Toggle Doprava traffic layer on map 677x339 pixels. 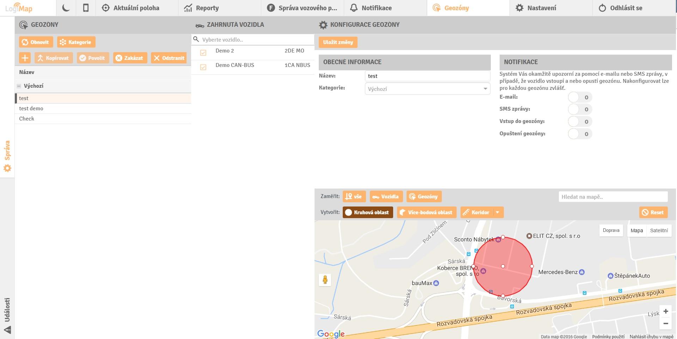[x=611, y=230]
